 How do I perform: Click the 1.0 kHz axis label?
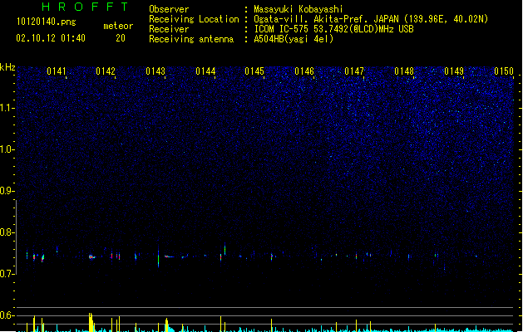(x=7, y=149)
